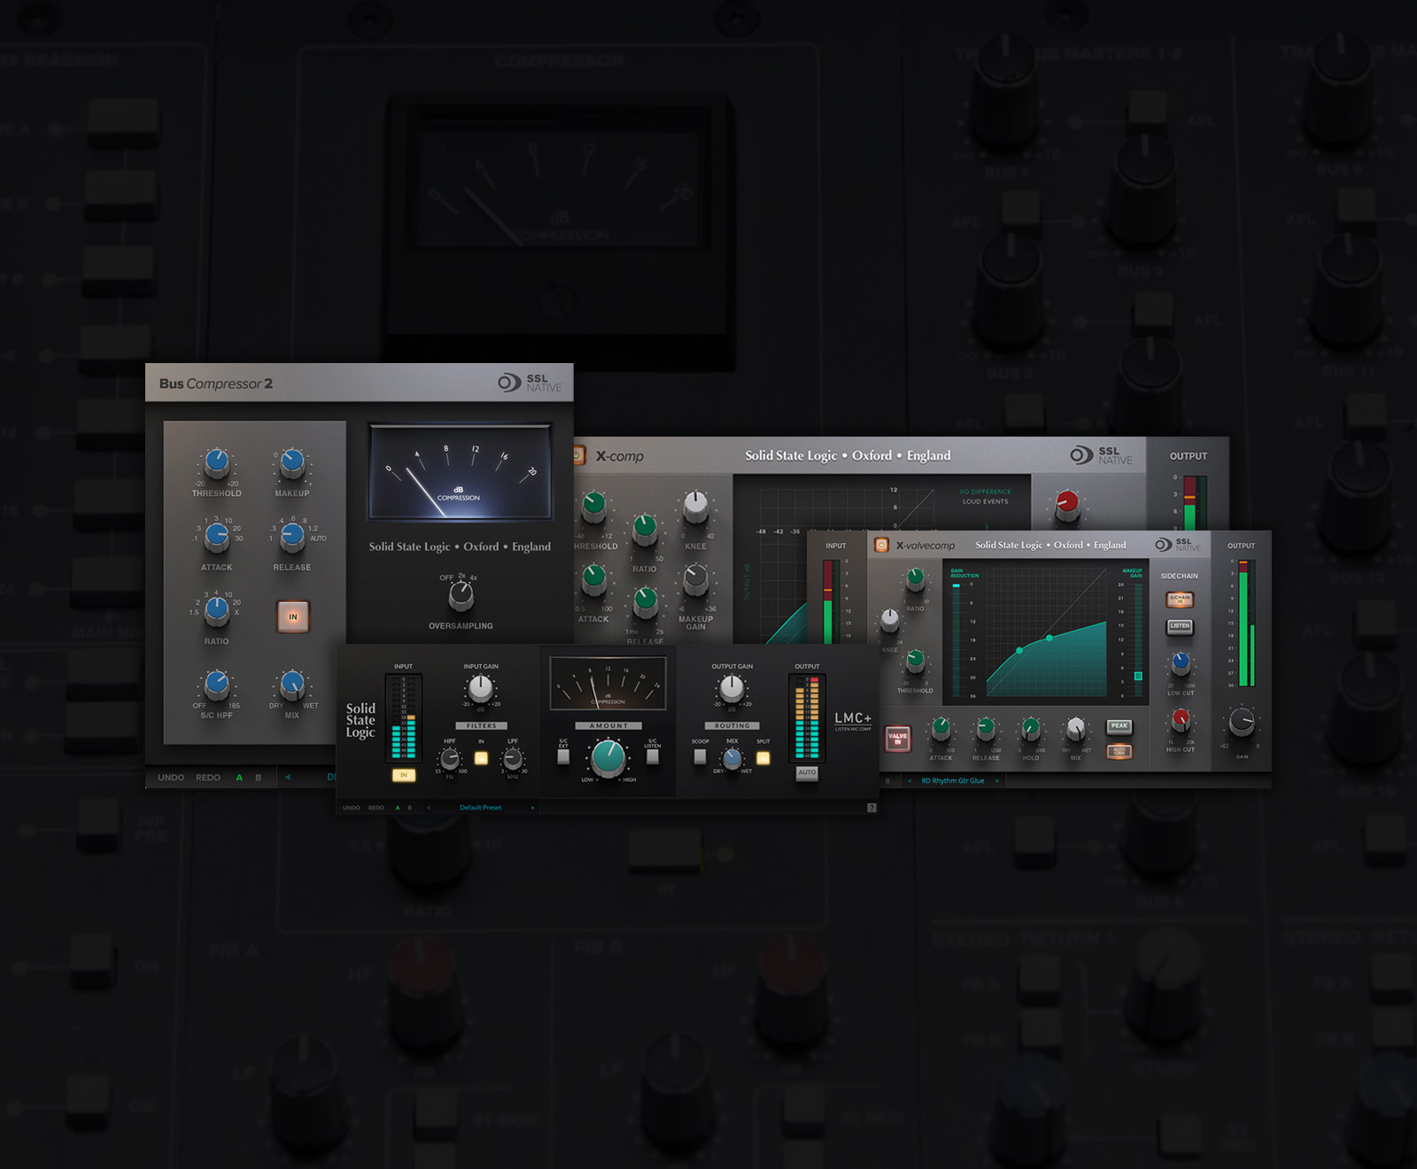Click the AUTO button under LMC+ output meter

tap(807, 772)
